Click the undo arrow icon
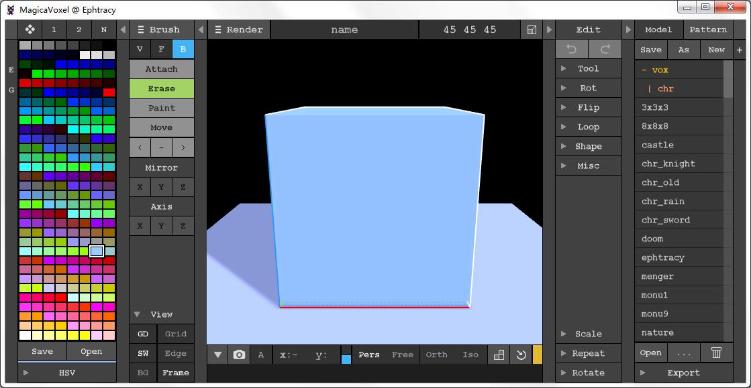Viewport: 751px width, 388px height. 572,49
